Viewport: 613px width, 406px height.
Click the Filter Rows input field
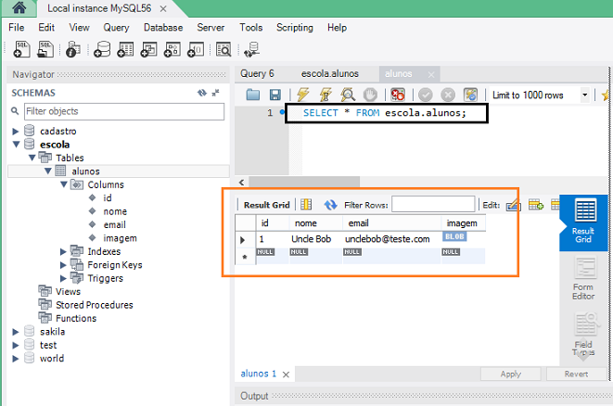(x=433, y=204)
